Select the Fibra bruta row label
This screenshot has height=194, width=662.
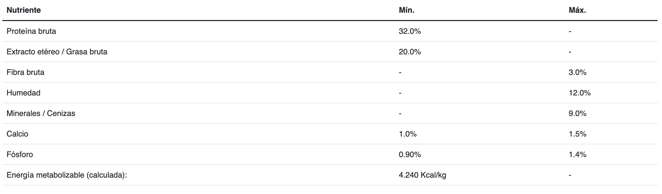point(25,72)
